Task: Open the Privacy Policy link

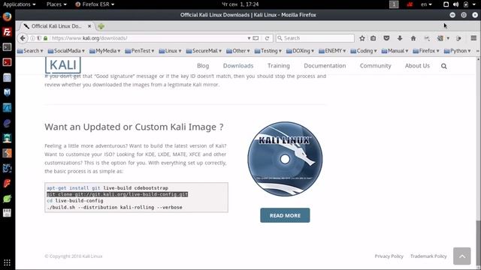Action: click(x=389, y=256)
